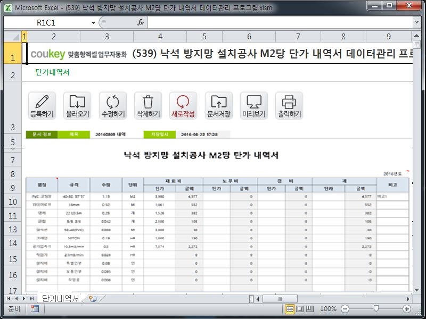Click the red 새로작성 button
Screen dimensions: 426x319
(x=183, y=106)
